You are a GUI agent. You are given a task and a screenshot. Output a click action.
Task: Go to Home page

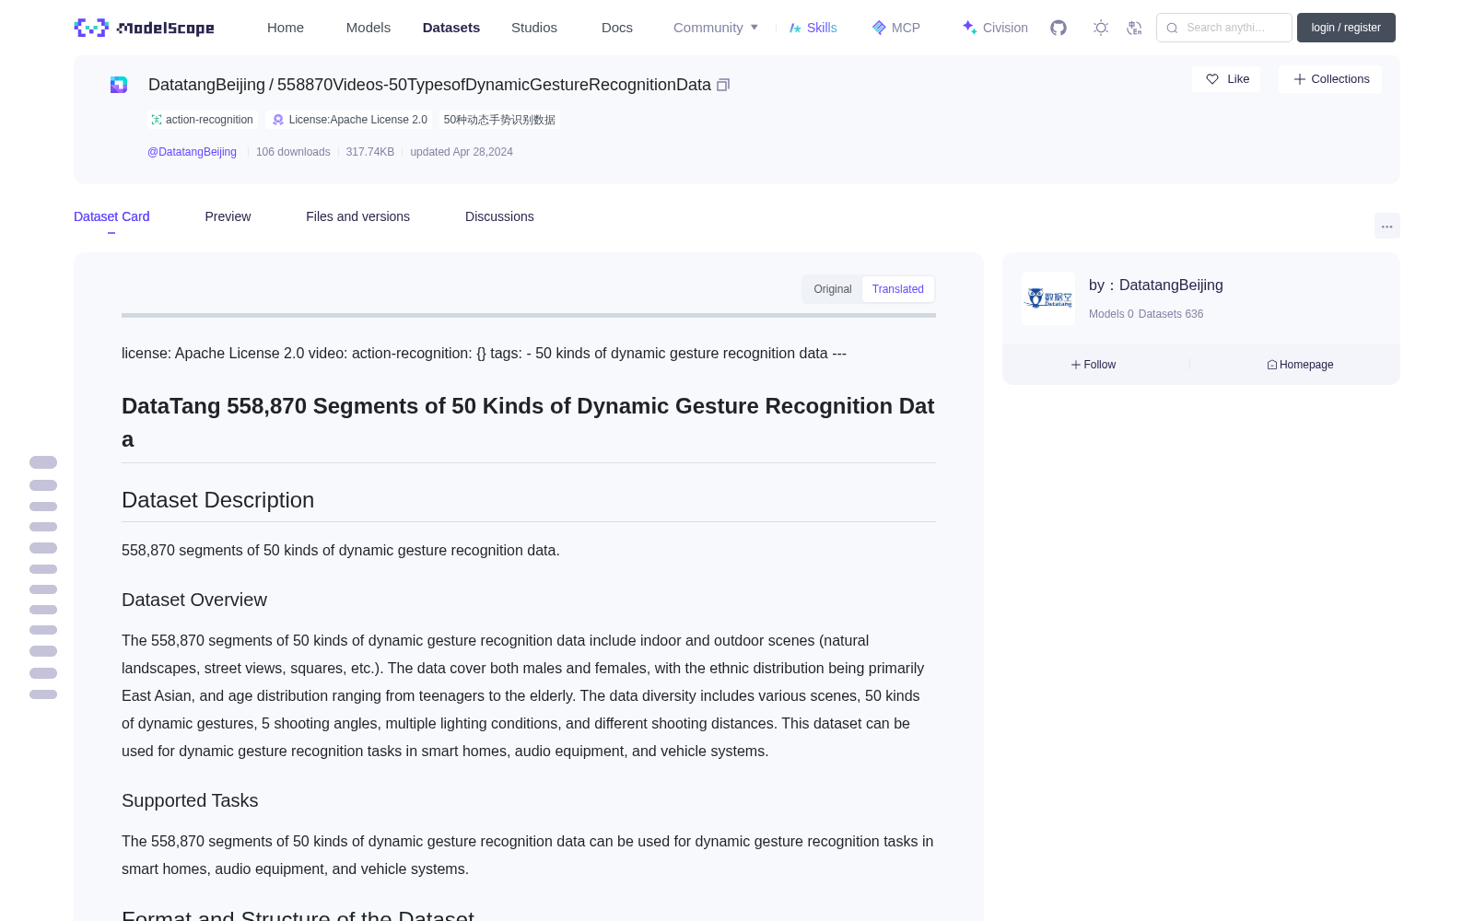[x=286, y=28]
